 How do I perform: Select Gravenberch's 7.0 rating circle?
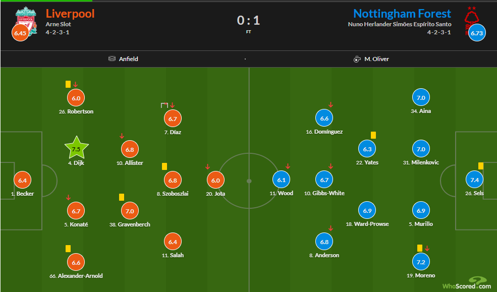[130, 211]
